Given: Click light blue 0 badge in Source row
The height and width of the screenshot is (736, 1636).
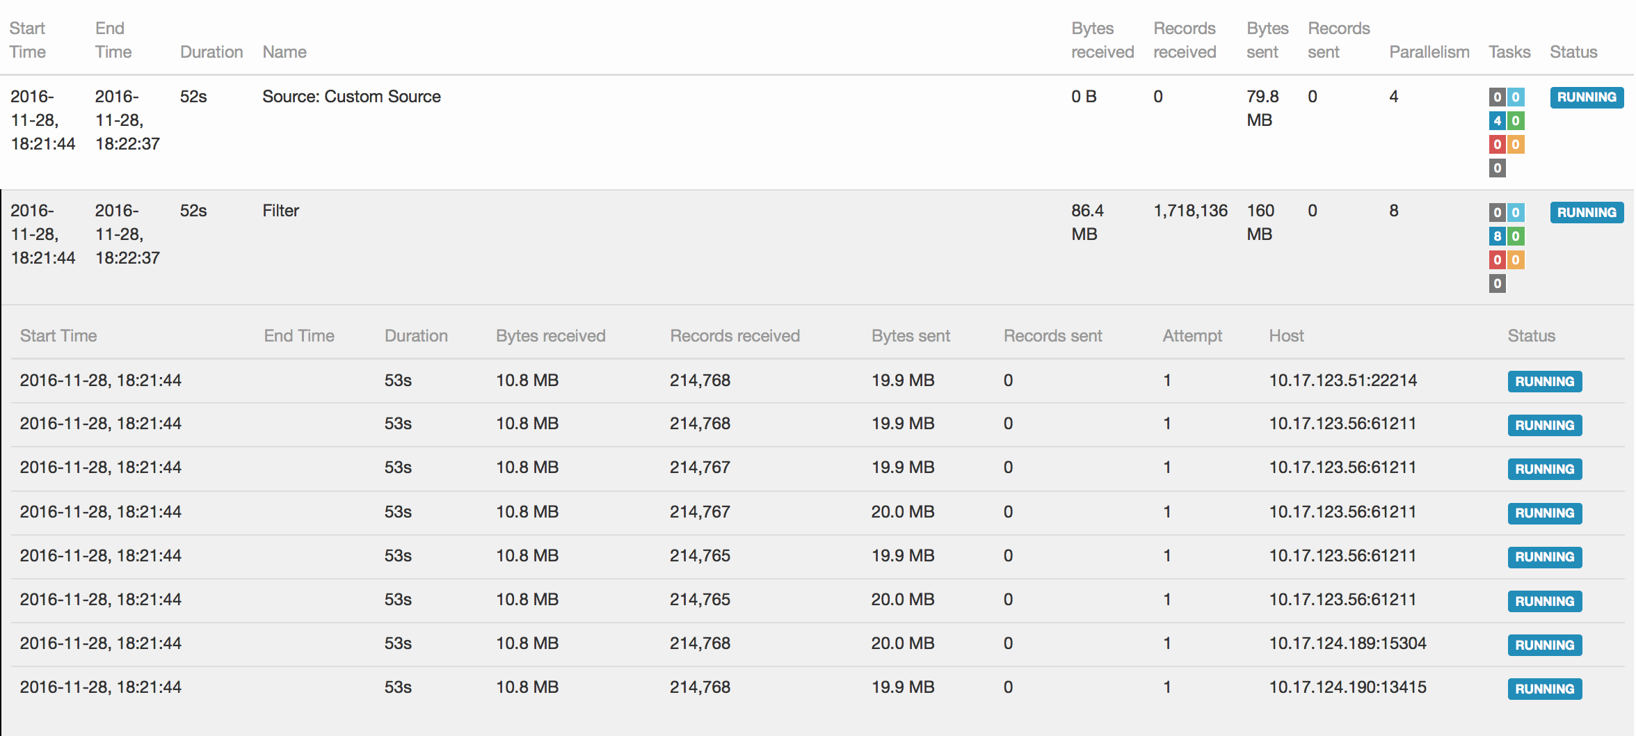Looking at the screenshot, I should pyautogui.click(x=1516, y=97).
